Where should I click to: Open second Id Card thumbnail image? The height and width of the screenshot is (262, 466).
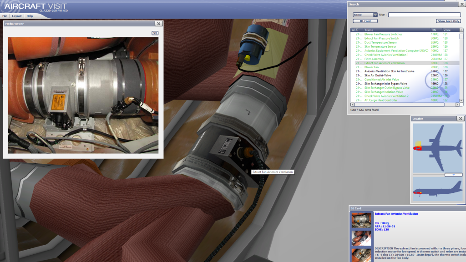click(x=361, y=238)
